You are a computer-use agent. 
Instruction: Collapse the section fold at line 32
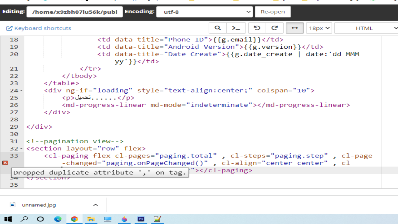[21, 149]
